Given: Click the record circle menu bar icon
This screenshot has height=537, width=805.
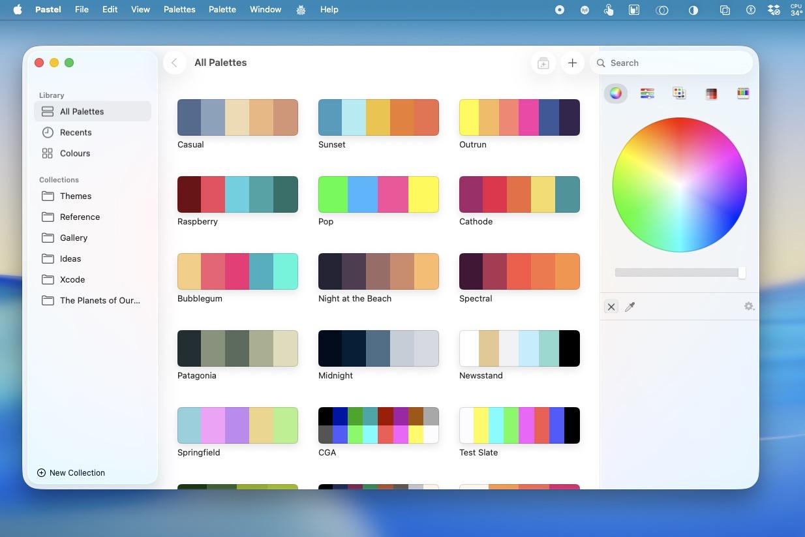Looking at the screenshot, I should click(560, 10).
